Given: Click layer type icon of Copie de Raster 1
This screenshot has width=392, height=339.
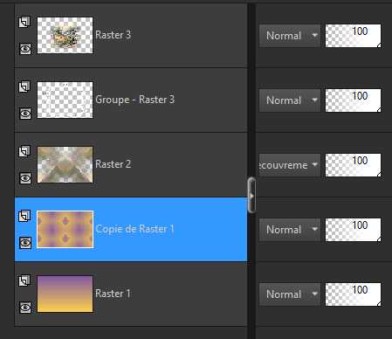Looking at the screenshot, I should pos(24,216).
